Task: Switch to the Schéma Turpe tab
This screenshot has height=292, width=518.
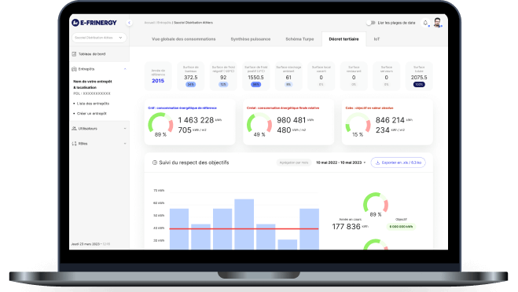Action: (x=299, y=39)
